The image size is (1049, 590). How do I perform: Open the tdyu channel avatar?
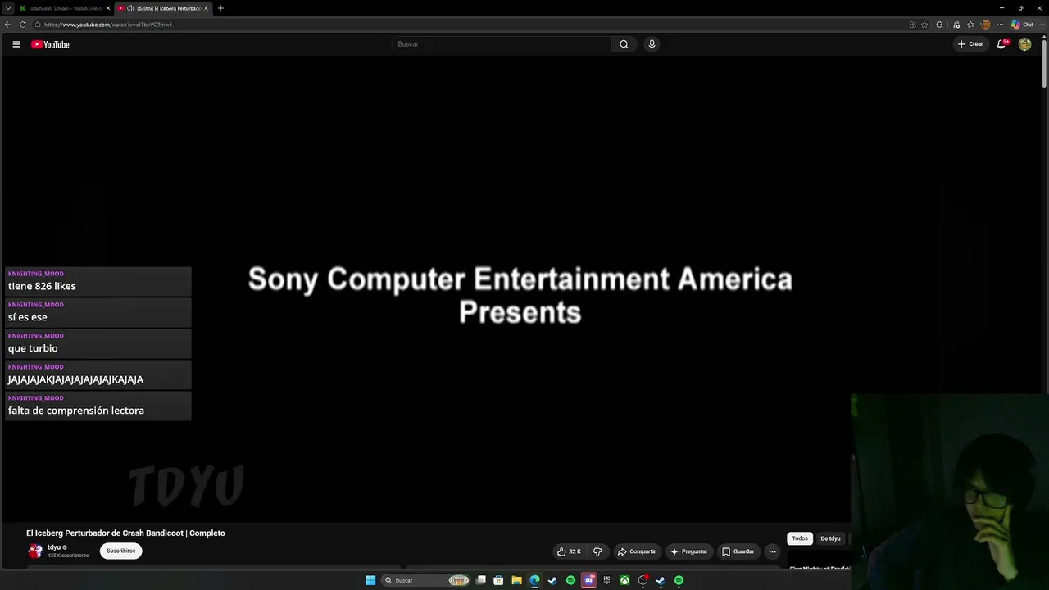click(35, 551)
